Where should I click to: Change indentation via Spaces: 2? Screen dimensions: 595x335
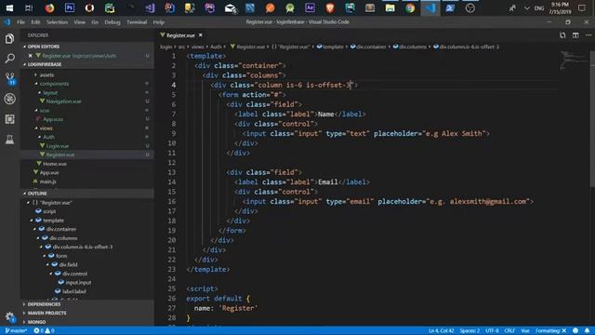tap(469, 331)
